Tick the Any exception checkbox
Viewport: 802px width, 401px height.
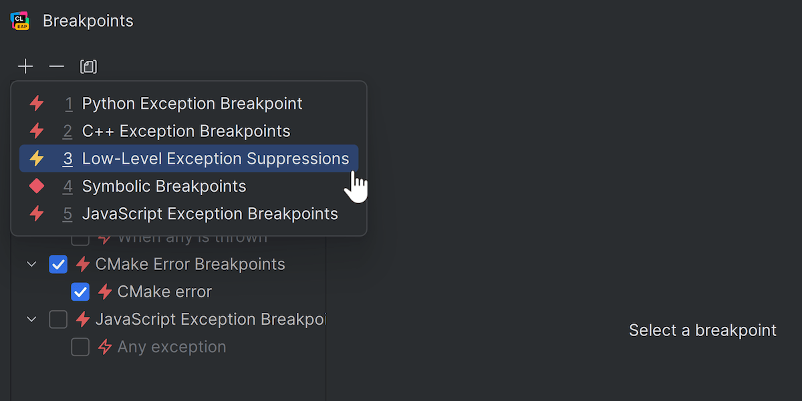pyautogui.click(x=80, y=347)
